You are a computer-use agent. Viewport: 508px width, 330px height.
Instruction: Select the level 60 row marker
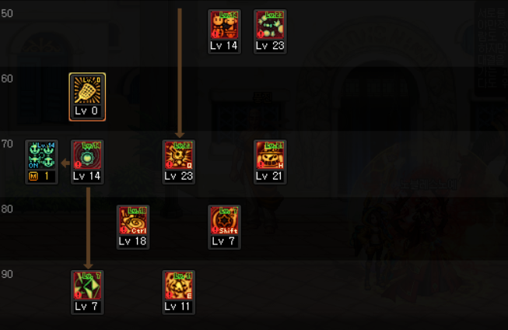click(x=7, y=79)
